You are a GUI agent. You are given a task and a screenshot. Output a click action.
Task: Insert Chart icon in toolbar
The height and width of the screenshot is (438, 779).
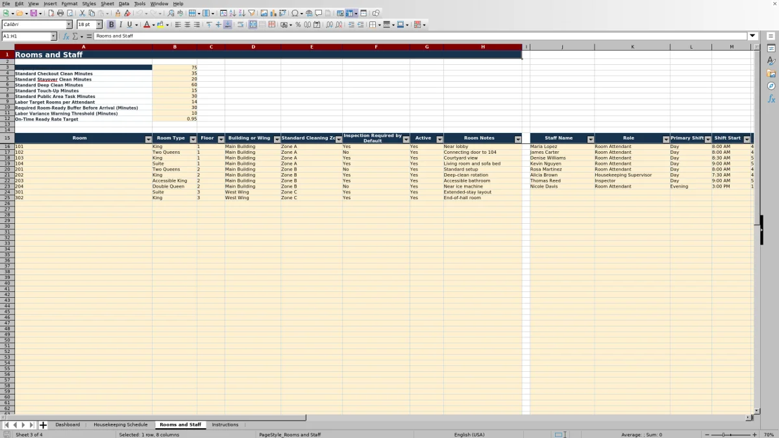point(273,13)
